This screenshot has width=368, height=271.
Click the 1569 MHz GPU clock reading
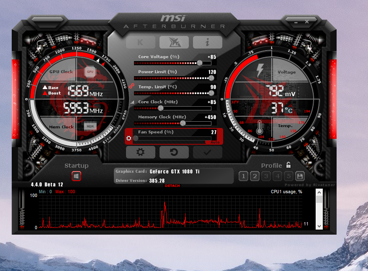point(85,91)
